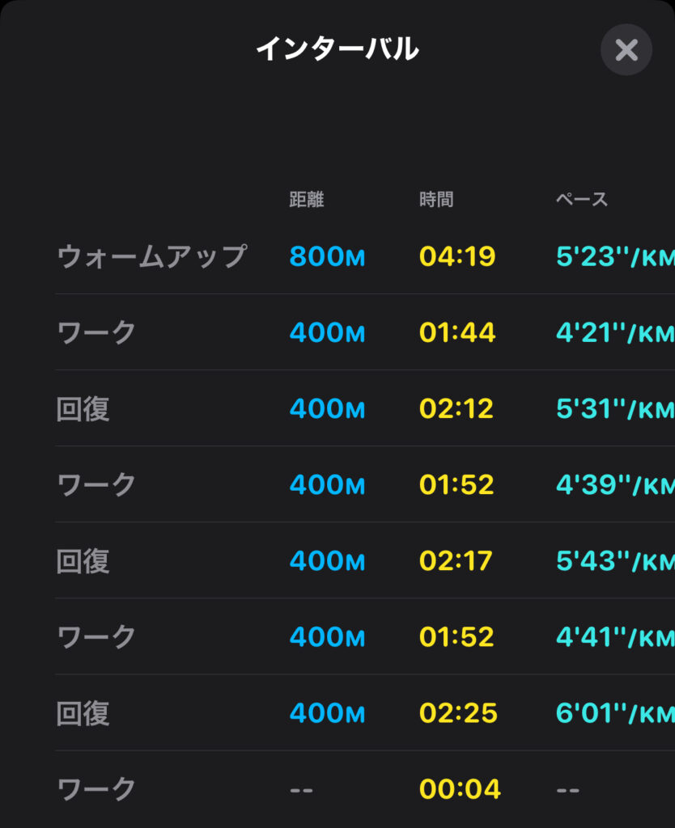The image size is (675, 828).
Task: Tap the 01:44 work interval time
Action: coord(457,332)
